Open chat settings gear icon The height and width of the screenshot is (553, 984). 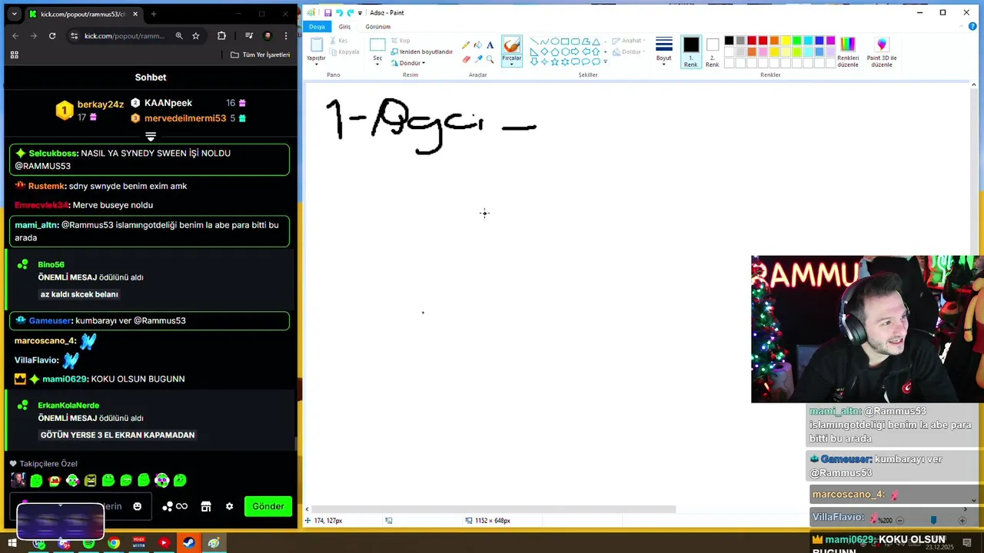point(229,506)
